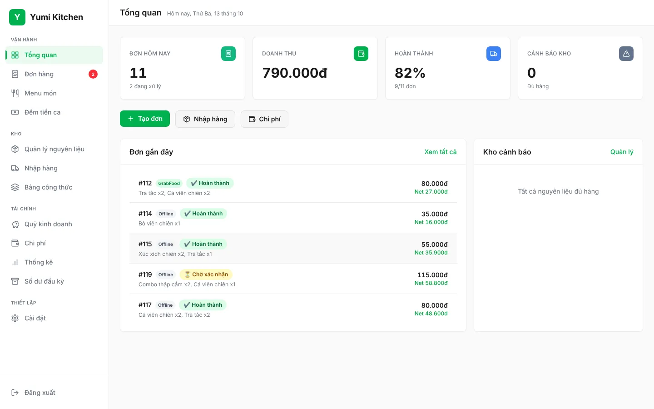Open Menu món page

54,93
